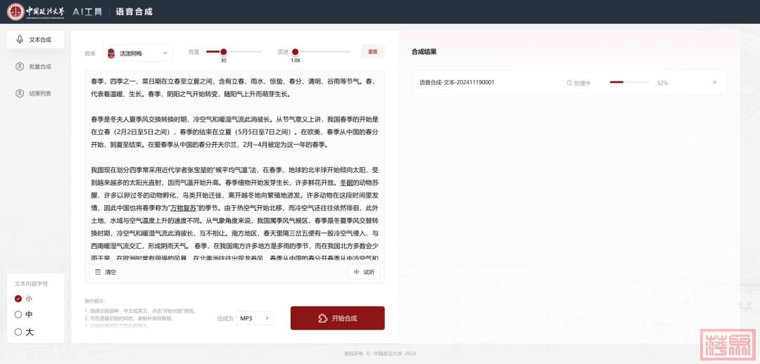Click the 重置 reset button

372,52
